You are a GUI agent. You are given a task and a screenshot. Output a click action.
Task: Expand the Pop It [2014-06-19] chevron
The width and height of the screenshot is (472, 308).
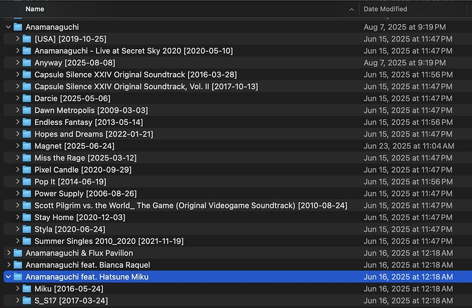[x=18, y=182]
